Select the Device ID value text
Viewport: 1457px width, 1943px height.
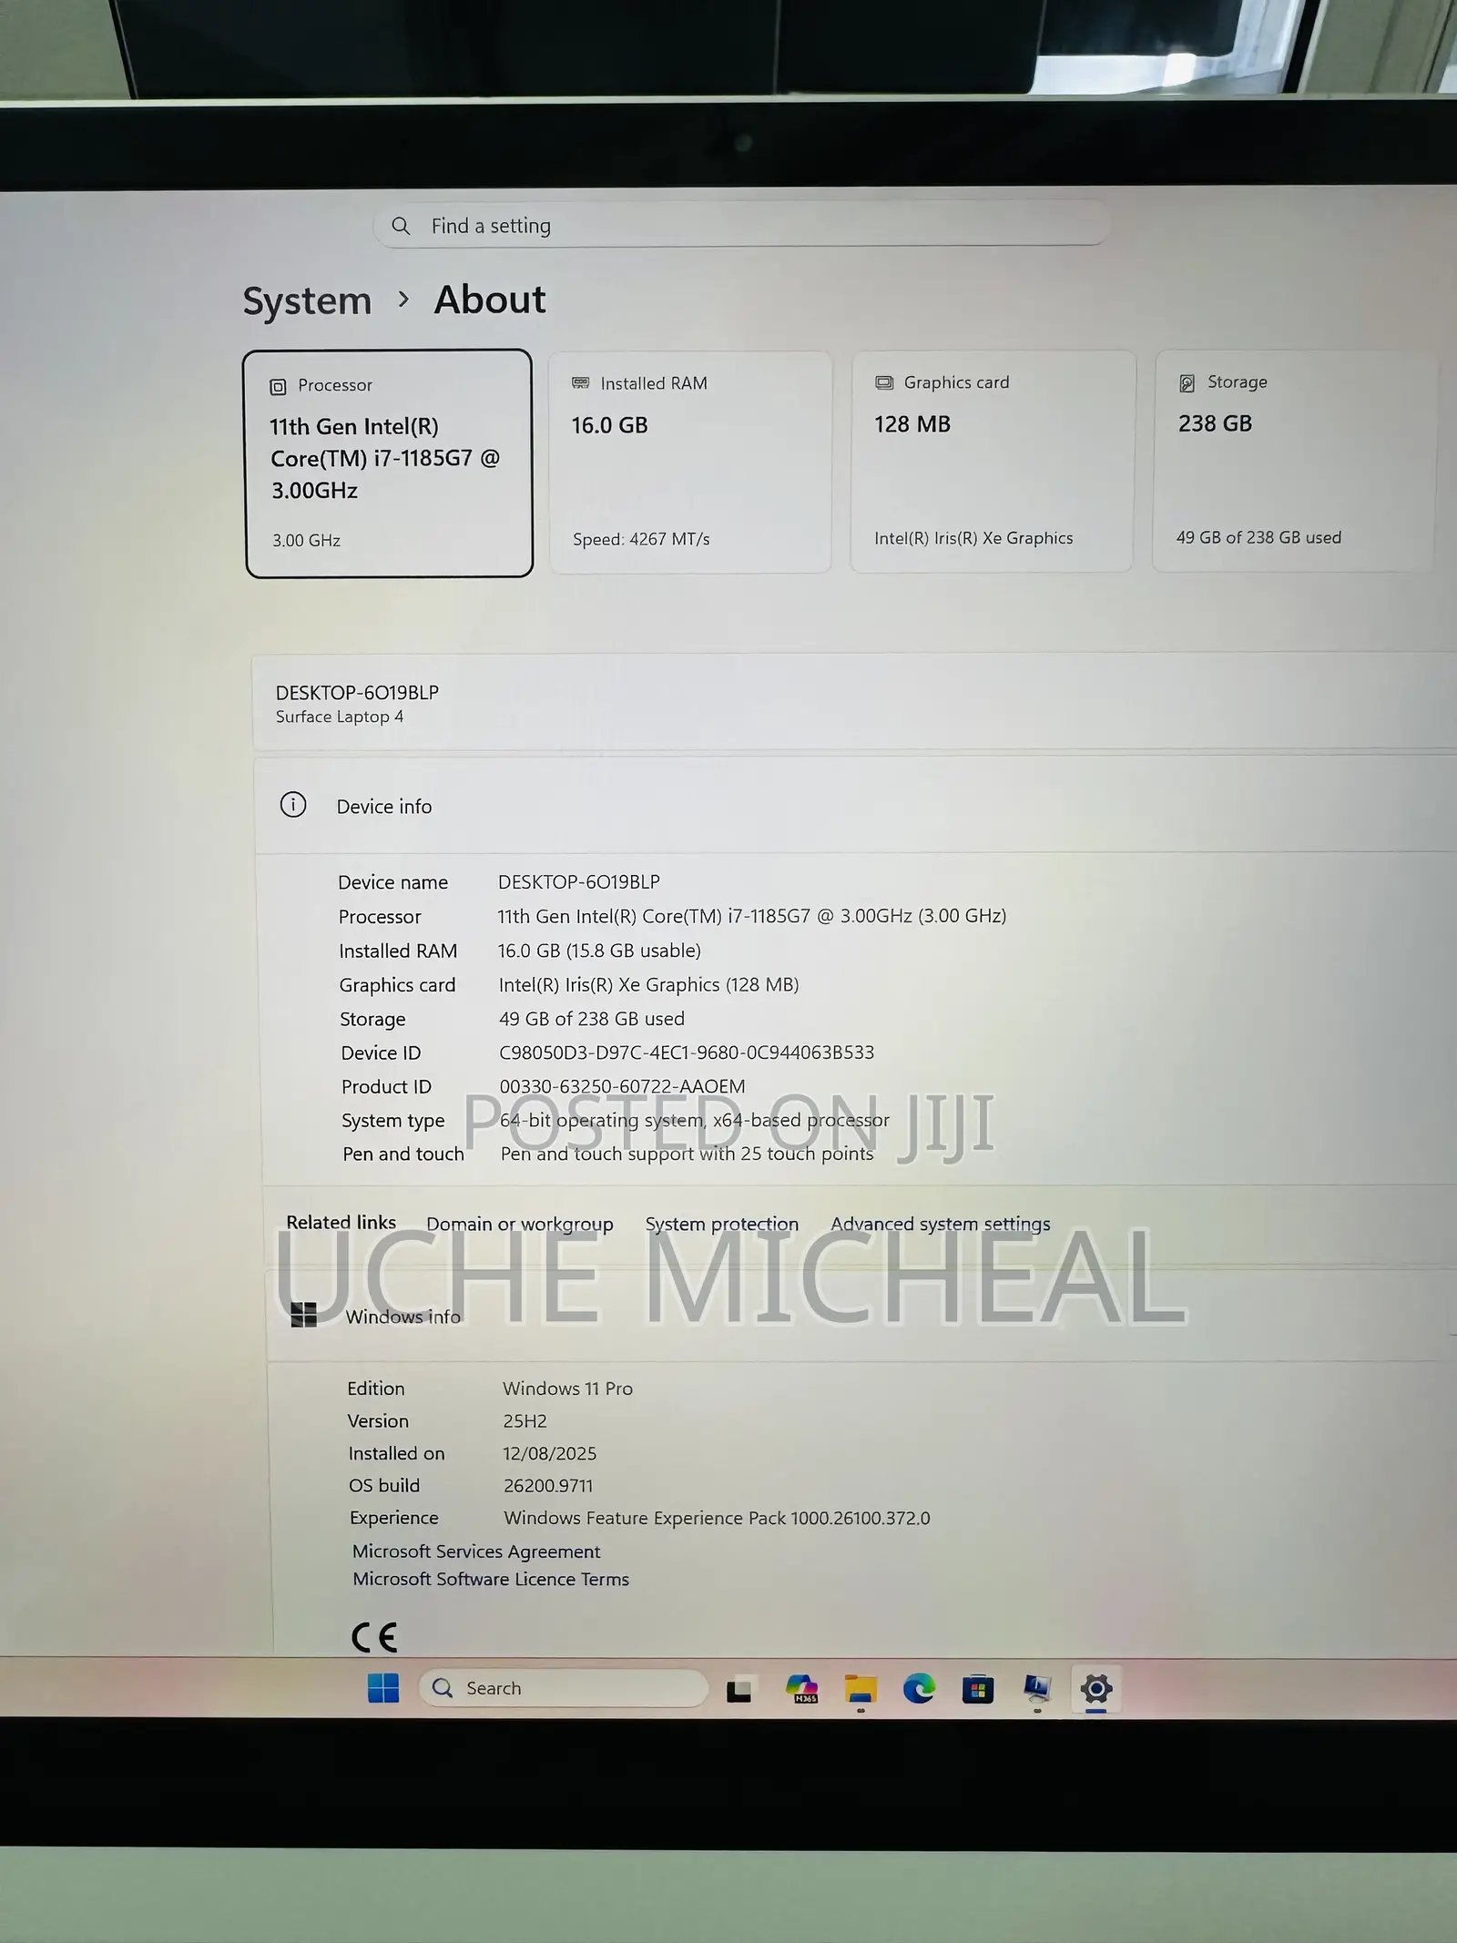687,1053
